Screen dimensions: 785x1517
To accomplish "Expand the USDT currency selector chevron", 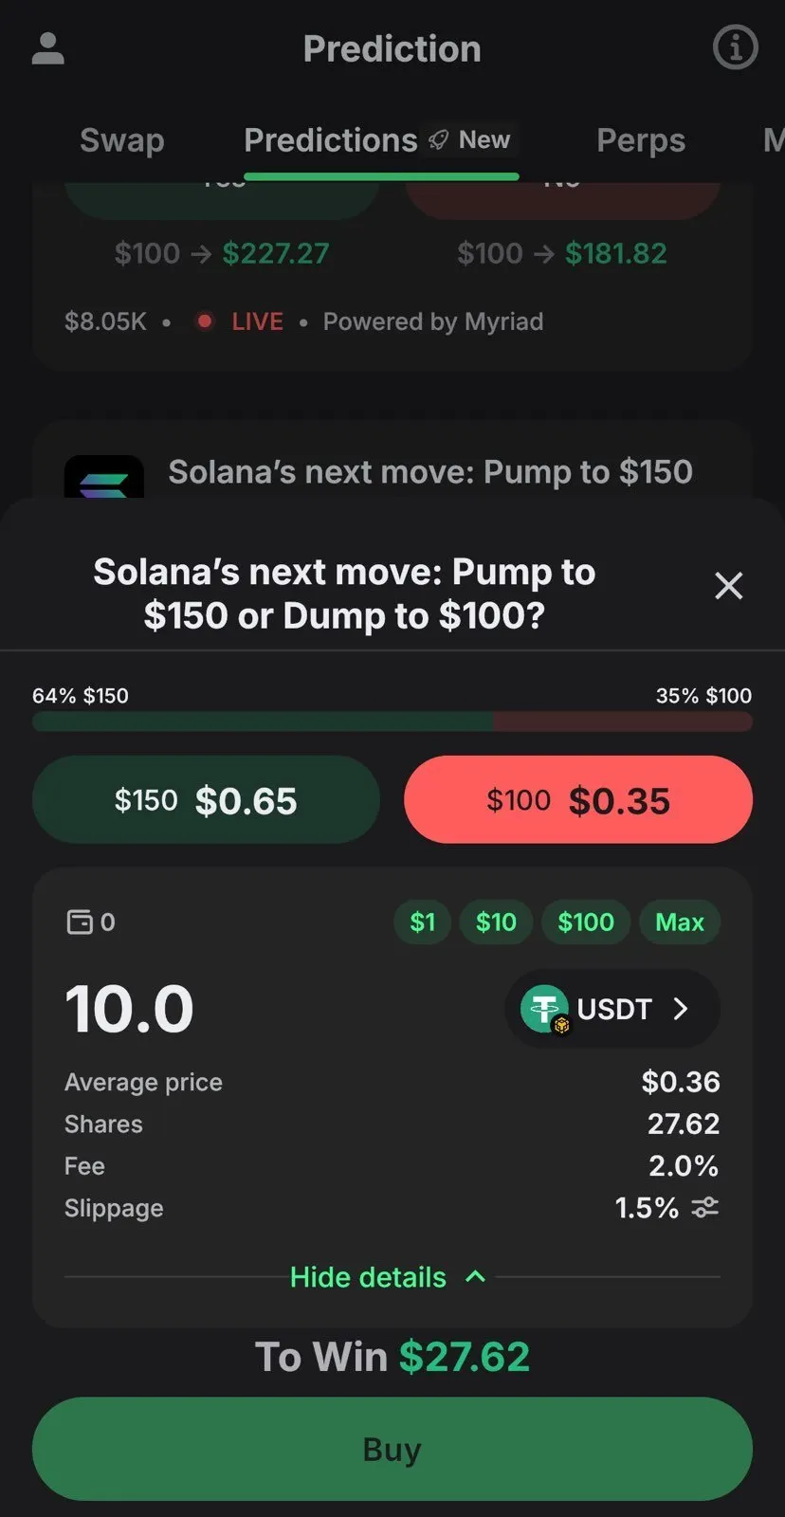I will click(x=681, y=1009).
